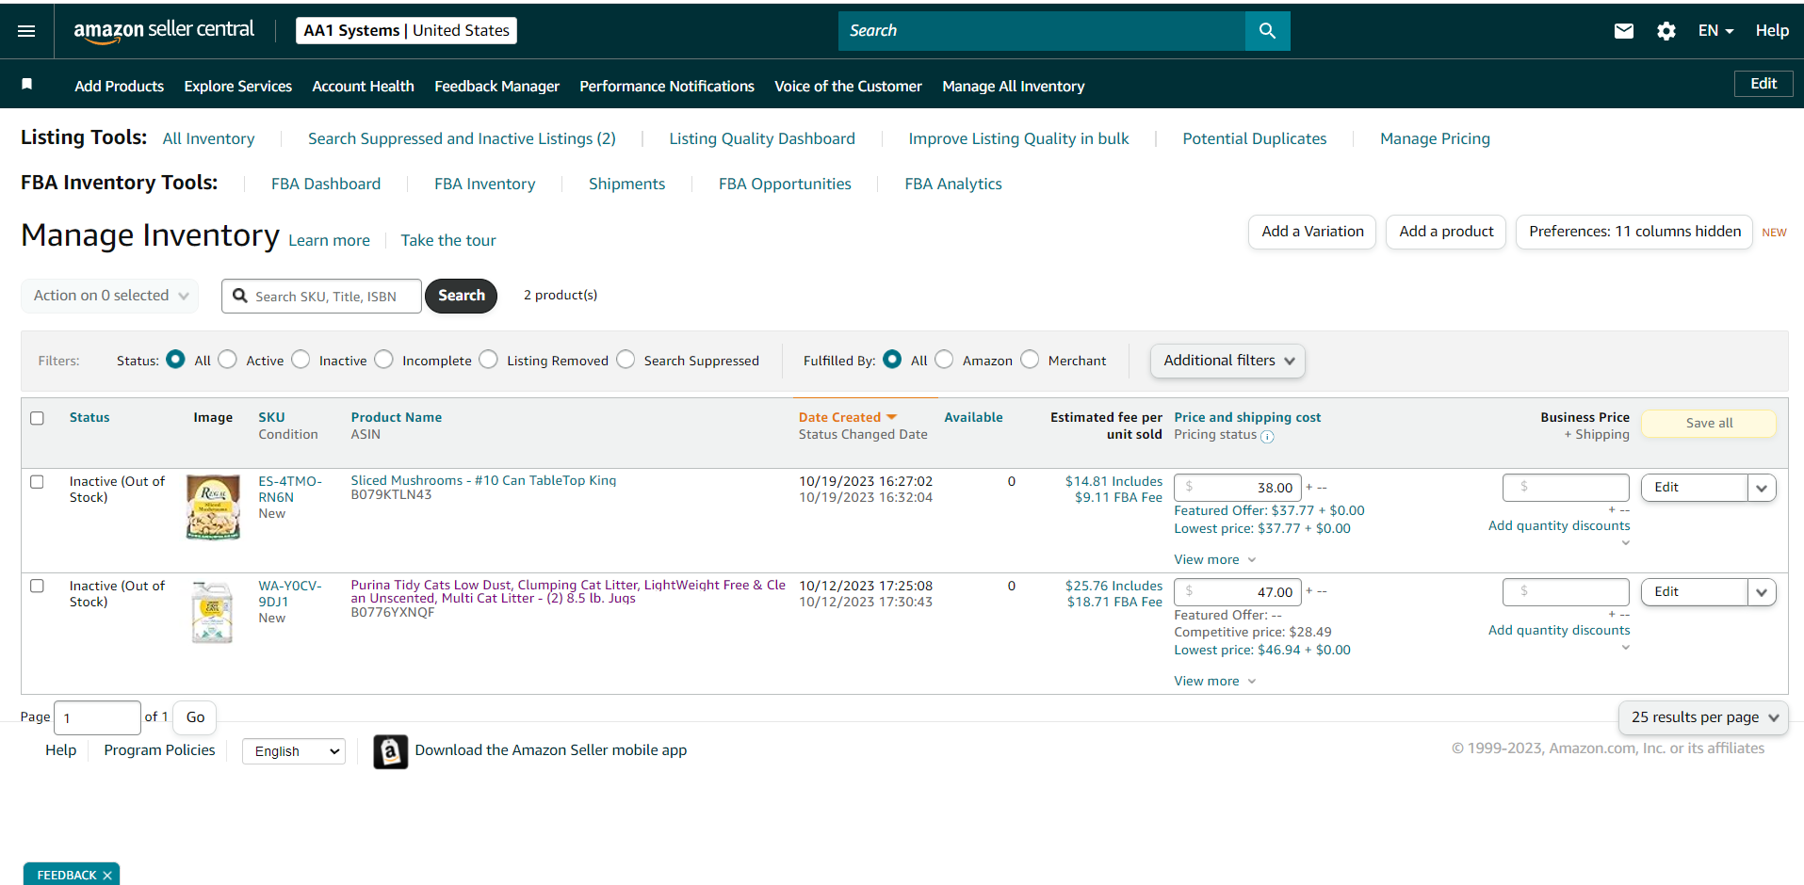Open Feedback Manager
1804x885 pixels.
(x=497, y=86)
